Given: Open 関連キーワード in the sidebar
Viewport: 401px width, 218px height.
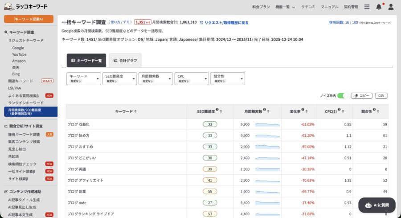Looking at the screenshot, I should 20,81.
